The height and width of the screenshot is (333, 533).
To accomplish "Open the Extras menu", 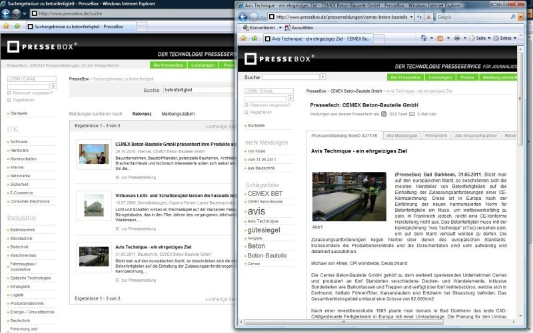I will point(506,38).
